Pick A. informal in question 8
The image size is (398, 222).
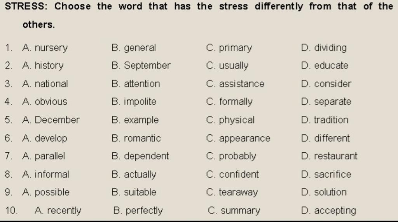click(46, 174)
